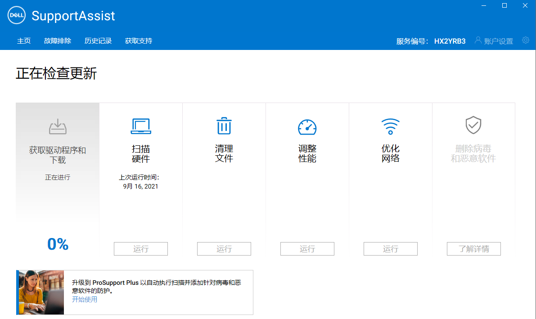Open the 获取支持 tab

(x=139, y=41)
